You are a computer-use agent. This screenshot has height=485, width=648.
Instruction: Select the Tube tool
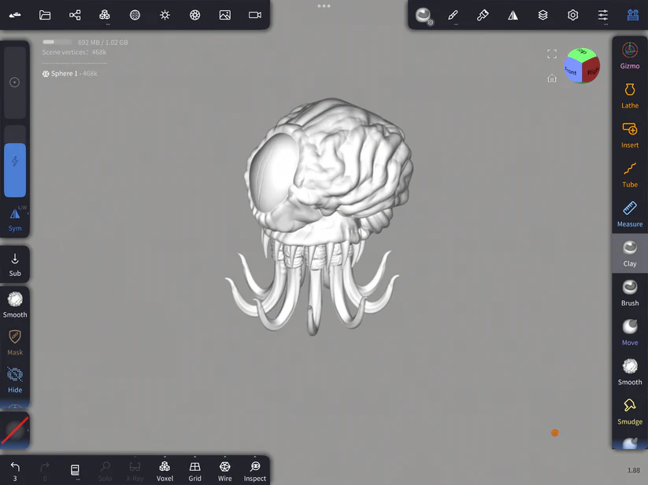pos(630,175)
